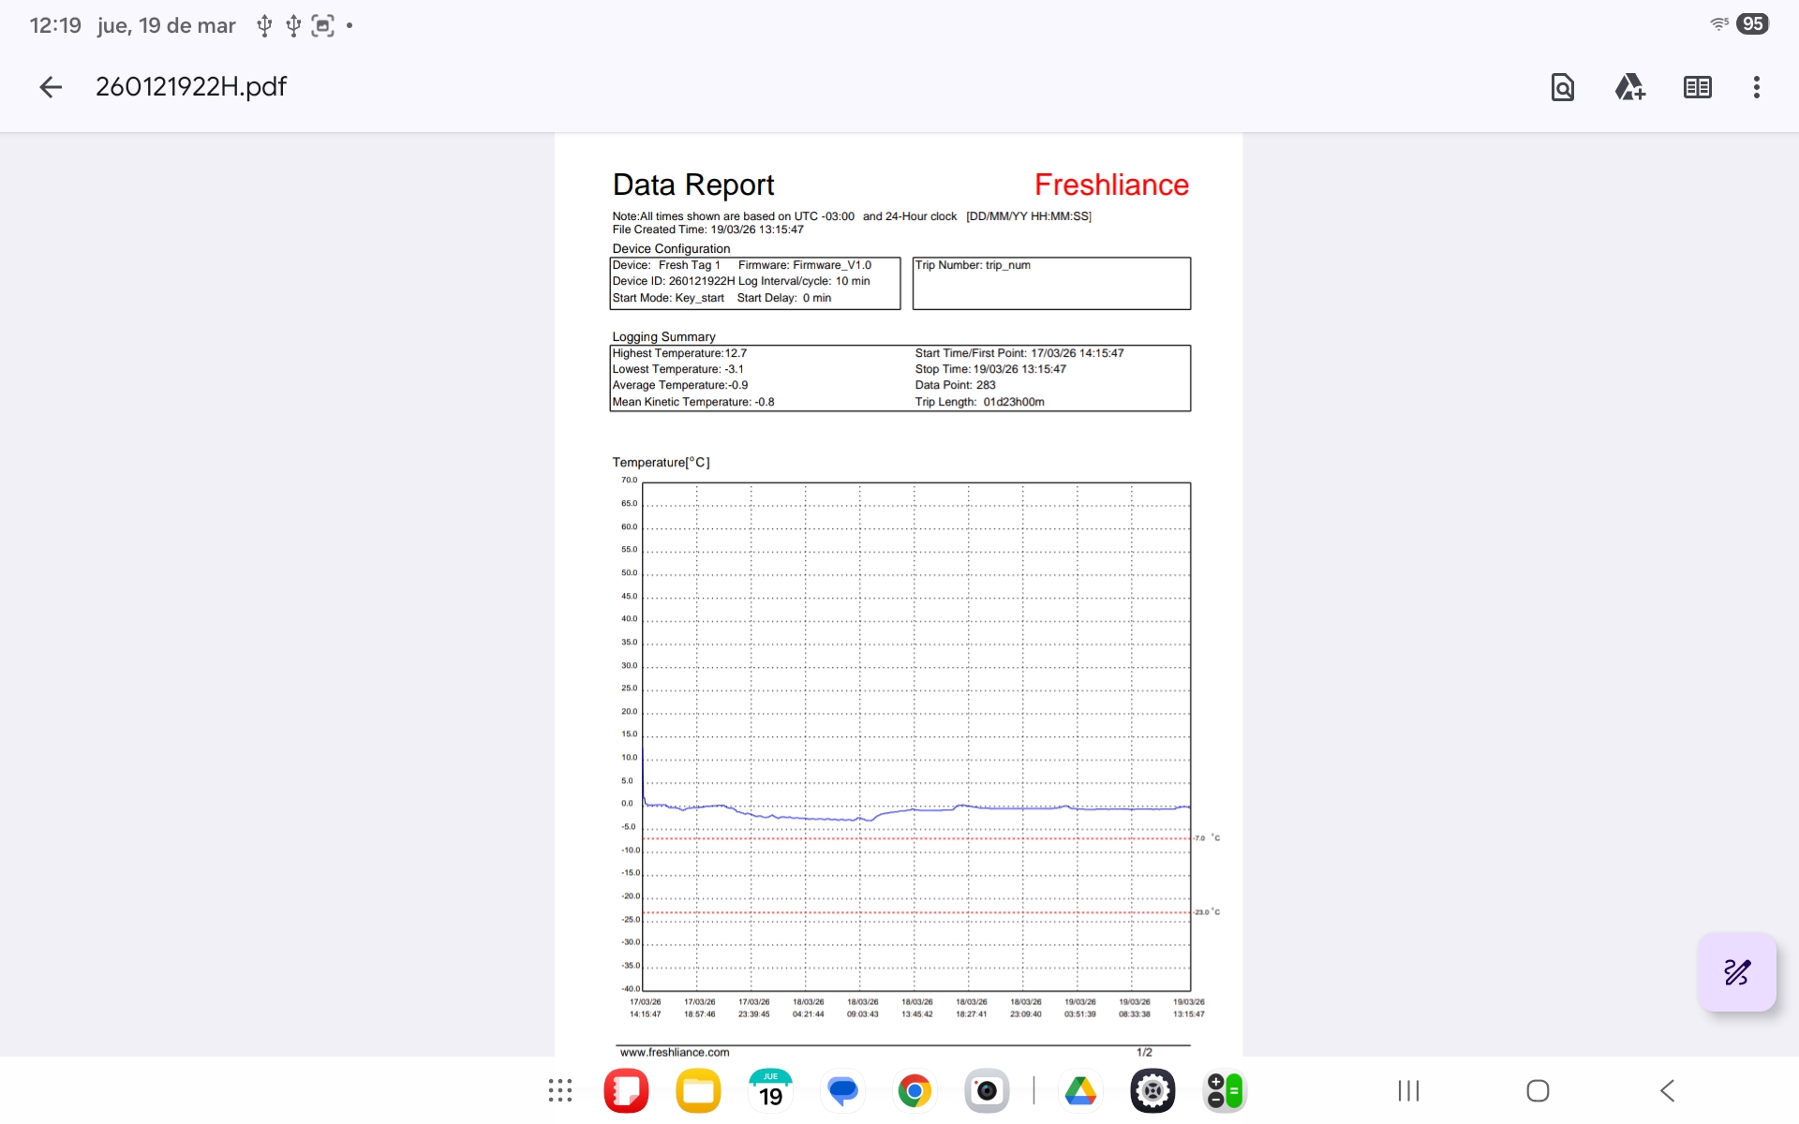Open the Calendar app showing 19
The width and height of the screenshot is (1799, 1124).
pyautogui.click(x=770, y=1090)
